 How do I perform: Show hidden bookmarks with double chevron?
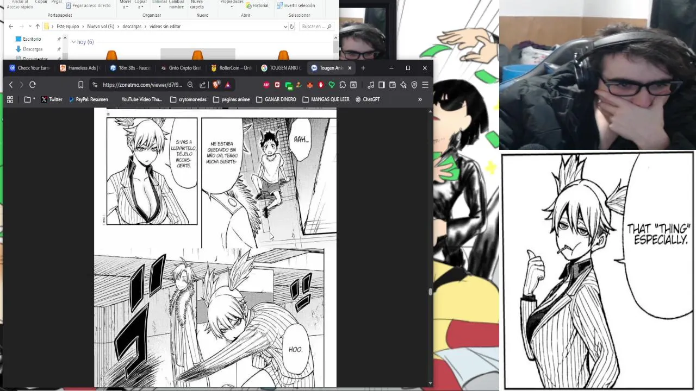point(420,99)
